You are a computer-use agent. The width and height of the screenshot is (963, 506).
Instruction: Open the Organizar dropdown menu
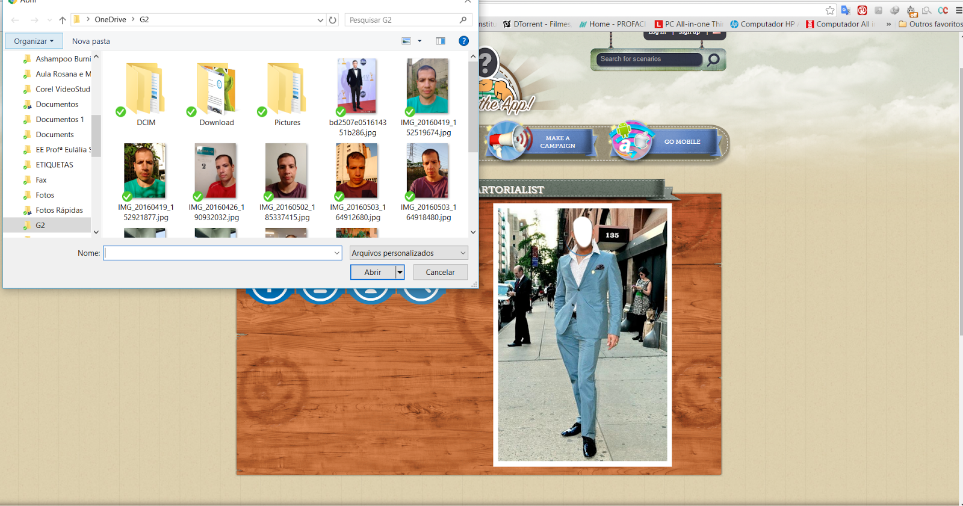pyautogui.click(x=34, y=41)
